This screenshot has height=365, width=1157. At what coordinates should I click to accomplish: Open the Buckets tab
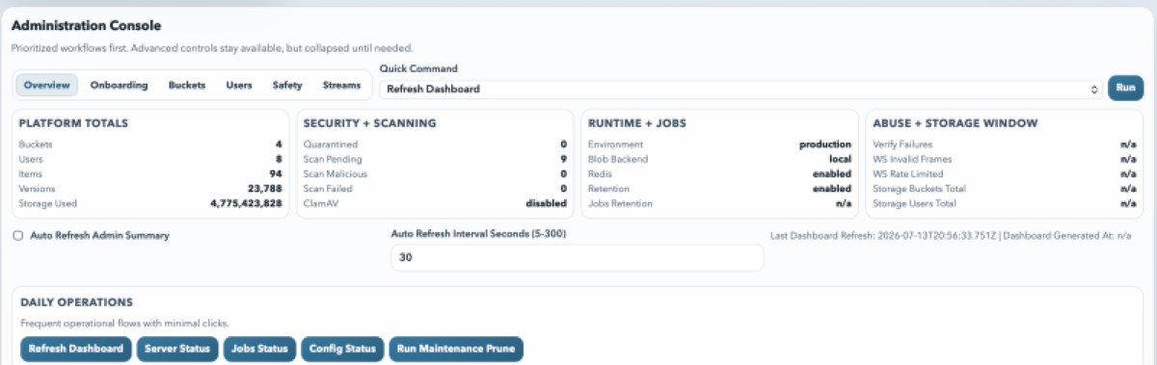(187, 85)
